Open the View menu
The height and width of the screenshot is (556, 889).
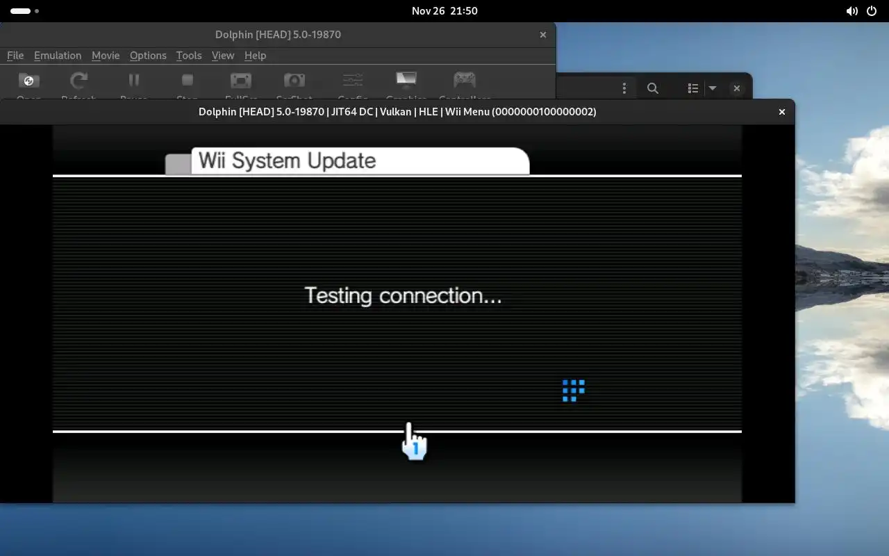point(223,56)
